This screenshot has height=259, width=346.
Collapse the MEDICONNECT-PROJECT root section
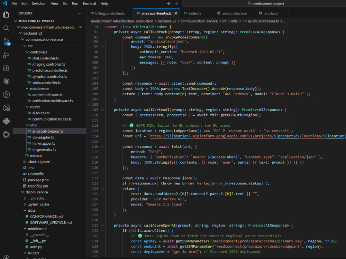pyautogui.click(x=16, y=21)
